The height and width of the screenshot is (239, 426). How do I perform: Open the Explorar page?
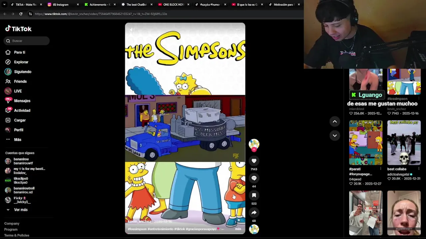(21, 62)
